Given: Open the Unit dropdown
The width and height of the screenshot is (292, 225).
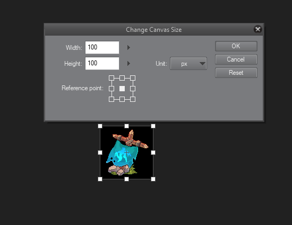Looking at the screenshot, I should [188, 64].
